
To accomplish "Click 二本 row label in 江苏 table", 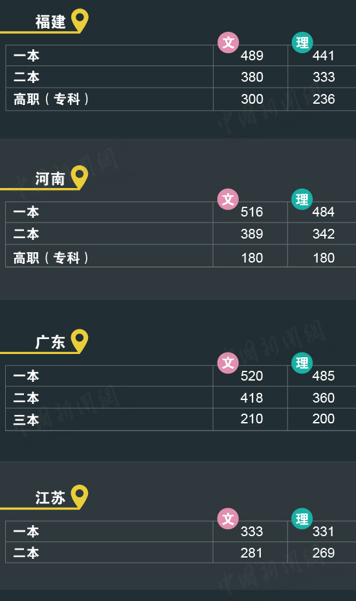I will pyautogui.click(x=26, y=553).
